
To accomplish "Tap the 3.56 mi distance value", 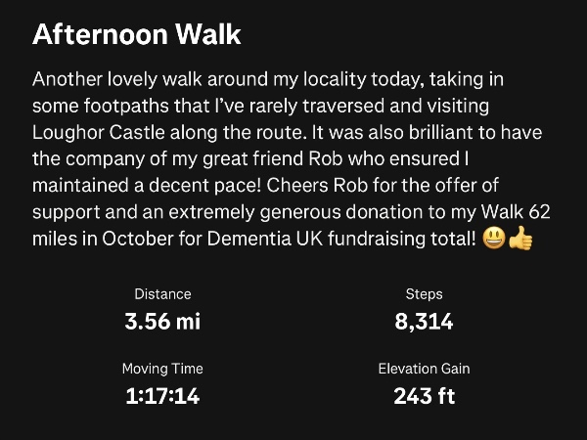I will tap(162, 321).
